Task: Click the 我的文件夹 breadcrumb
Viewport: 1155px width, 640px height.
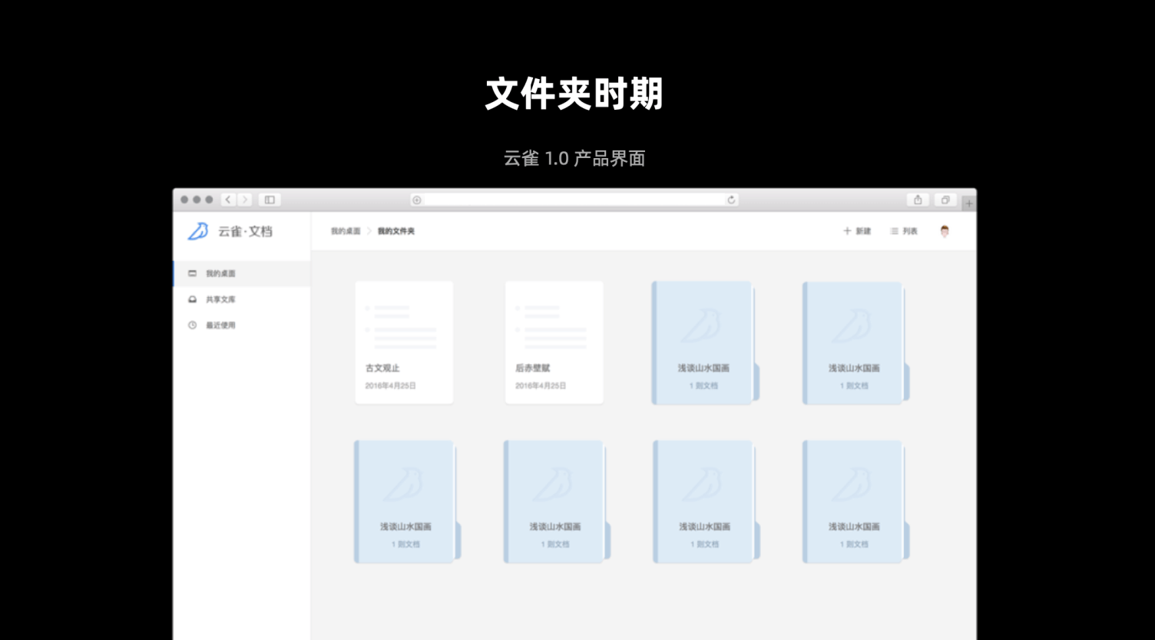Action: point(396,231)
